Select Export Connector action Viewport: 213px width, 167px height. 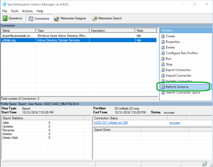pyautogui.click(x=178, y=70)
